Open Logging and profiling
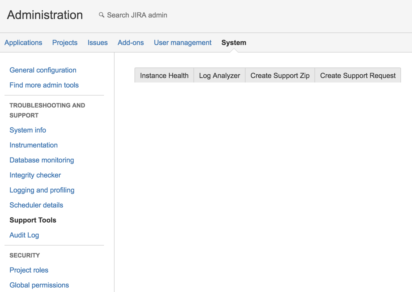 point(42,190)
